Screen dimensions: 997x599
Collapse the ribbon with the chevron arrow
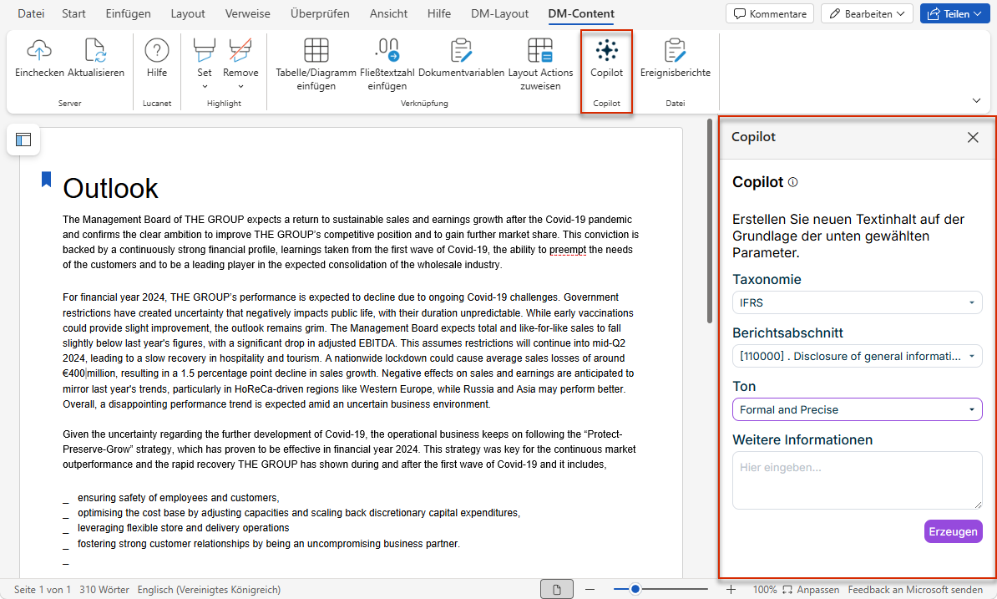coord(977,100)
